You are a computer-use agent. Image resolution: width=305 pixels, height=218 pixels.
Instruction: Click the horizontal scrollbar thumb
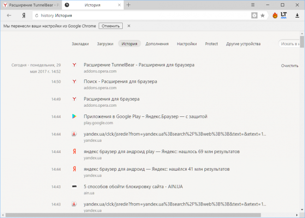pos(133,215)
